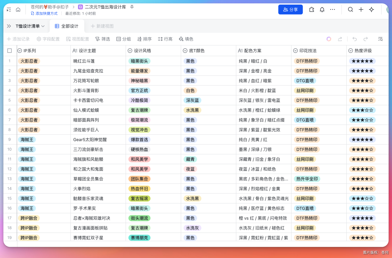Open the 填色 fill color tool
This screenshot has width=392, height=258.
tap(186, 39)
